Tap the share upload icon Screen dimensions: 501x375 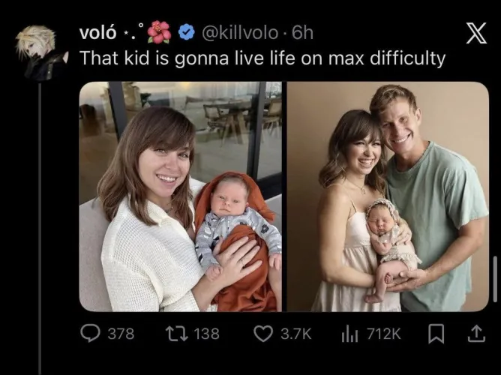tap(475, 334)
